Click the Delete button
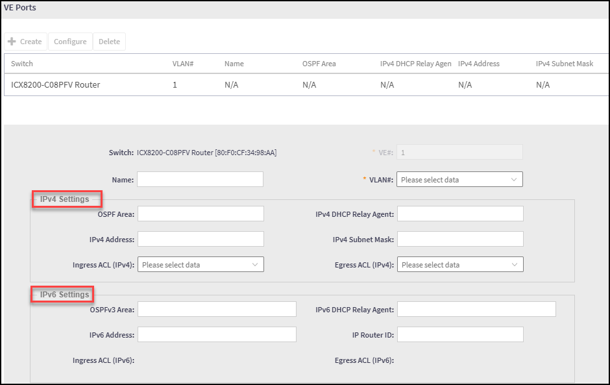This screenshot has height=385, width=610. (109, 42)
